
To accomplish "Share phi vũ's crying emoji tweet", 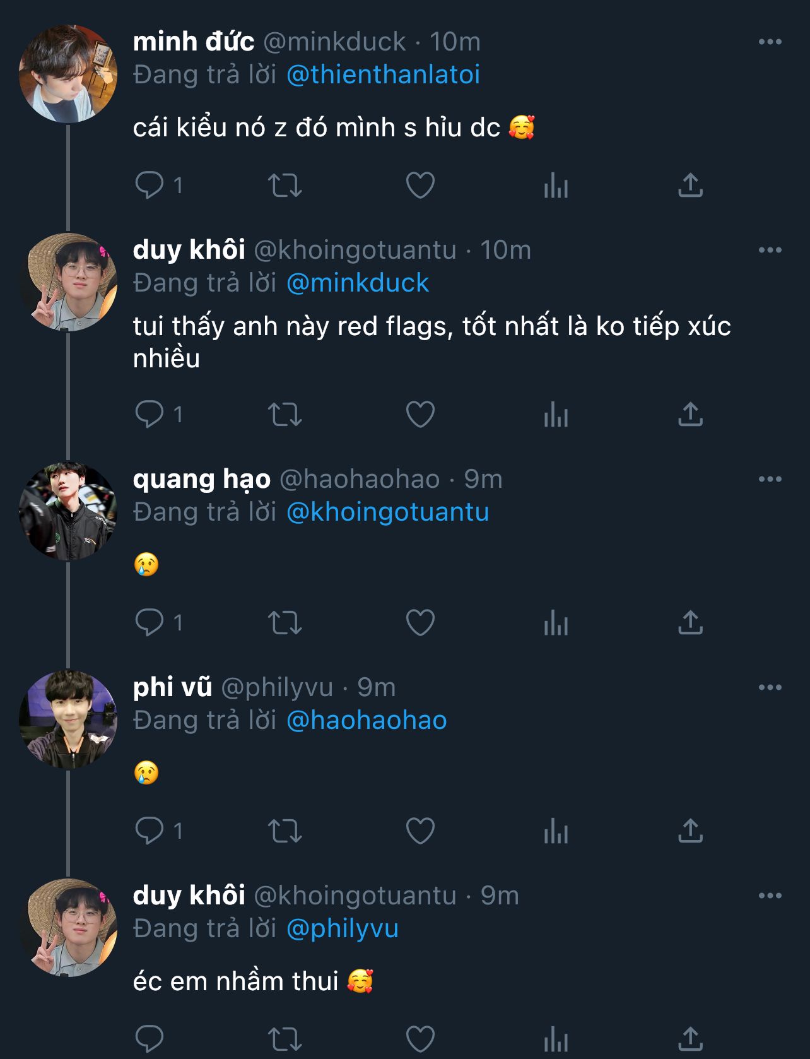I will [x=690, y=831].
